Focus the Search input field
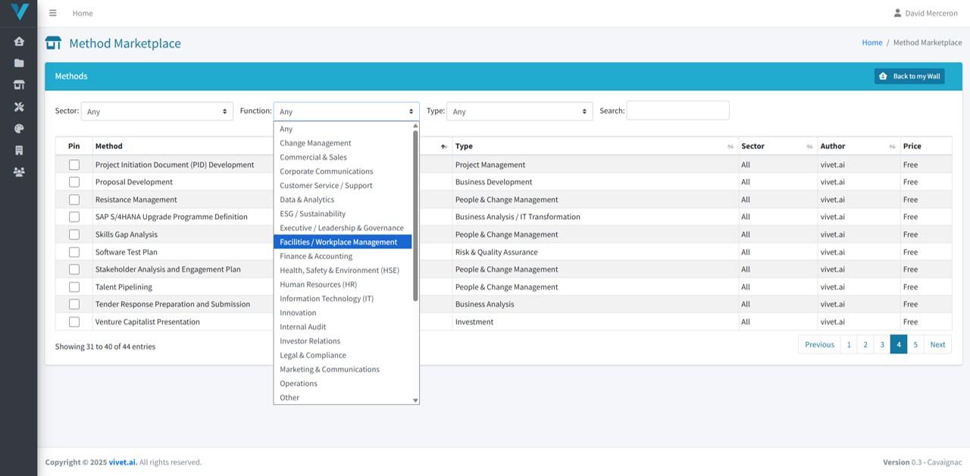Image resolution: width=970 pixels, height=476 pixels. [x=677, y=111]
